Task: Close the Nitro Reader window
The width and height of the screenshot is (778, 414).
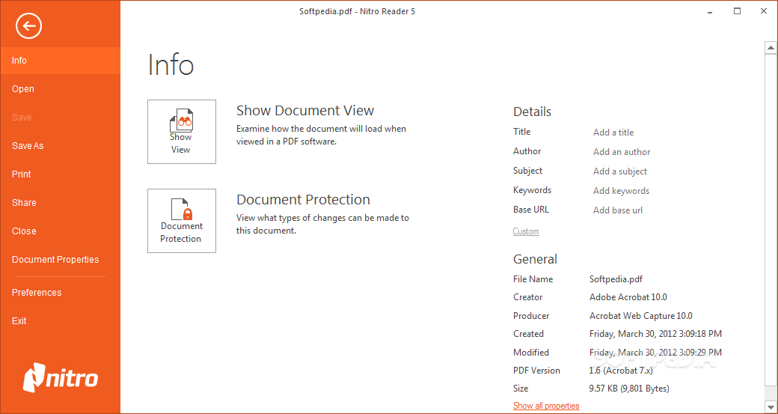Action: [764, 11]
